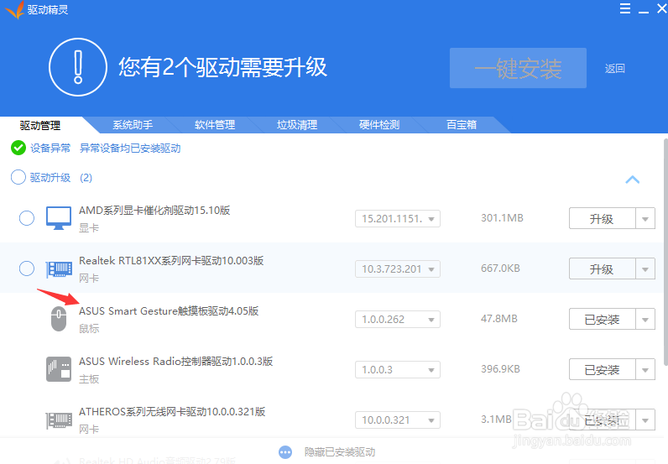This screenshot has width=668, height=464.
Task: Click 您有2个驱动需要升级 headline
Action: (x=223, y=67)
